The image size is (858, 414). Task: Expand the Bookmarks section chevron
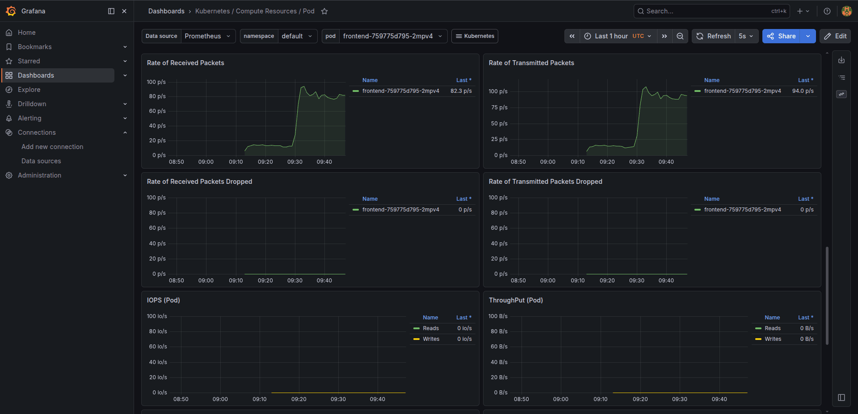[x=125, y=47]
